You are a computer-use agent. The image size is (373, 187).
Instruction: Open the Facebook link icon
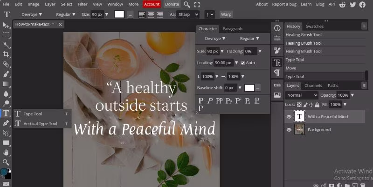(362, 4)
